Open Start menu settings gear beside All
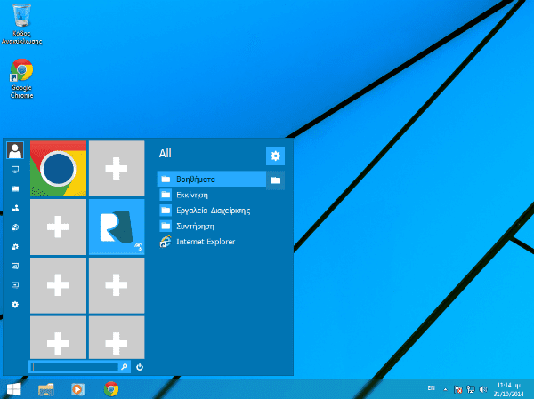The width and height of the screenshot is (534, 399). click(276, 156)
